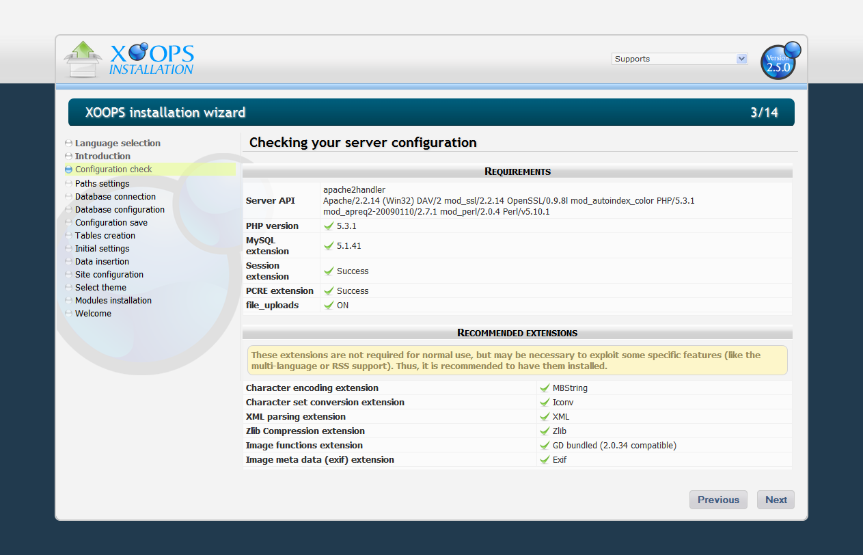Click the Next button
This screenshot has height=555, width=863.
click(776, 500)
